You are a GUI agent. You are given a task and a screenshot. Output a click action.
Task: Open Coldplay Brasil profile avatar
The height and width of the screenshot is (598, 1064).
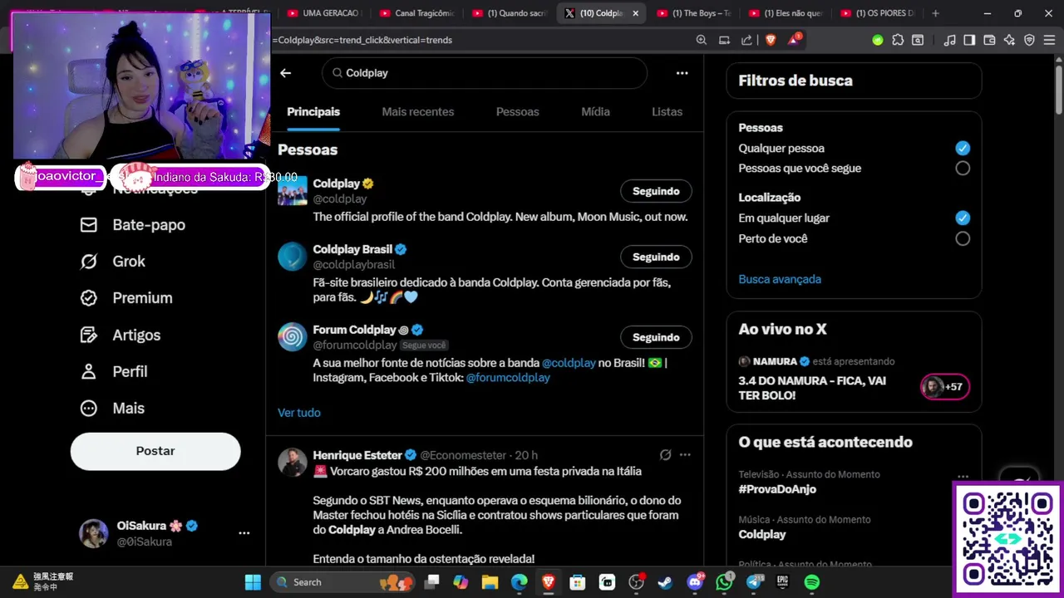293,257
